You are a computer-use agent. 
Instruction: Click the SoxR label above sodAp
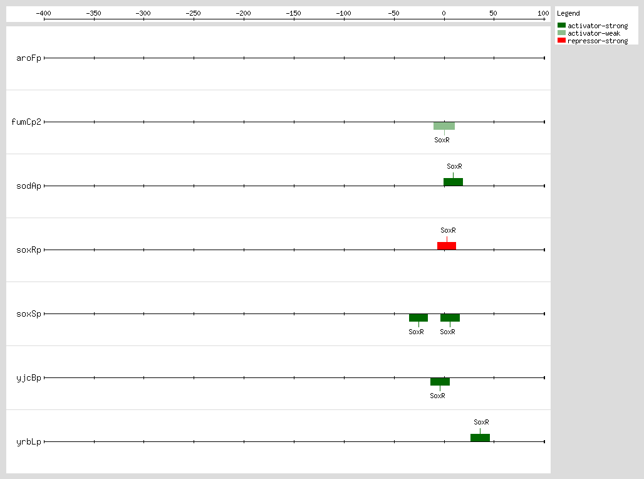pyautogui.click(x=454, y=167)
